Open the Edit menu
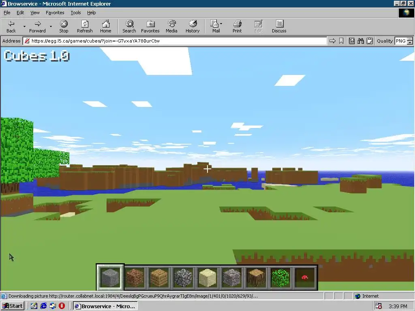 tap(20, 13)
